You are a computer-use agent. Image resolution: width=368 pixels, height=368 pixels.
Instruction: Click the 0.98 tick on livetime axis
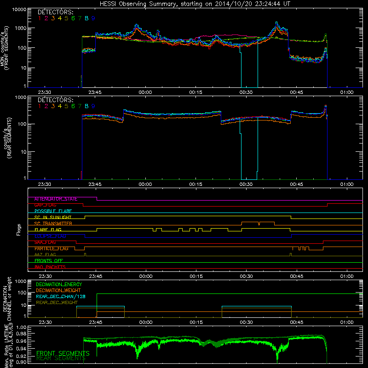21,334
